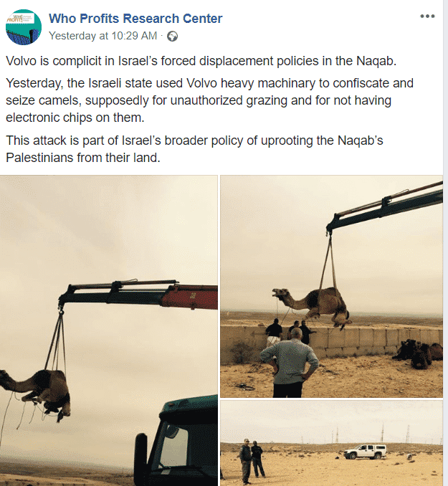Click the camels resting beside the wall

[417, 353]
